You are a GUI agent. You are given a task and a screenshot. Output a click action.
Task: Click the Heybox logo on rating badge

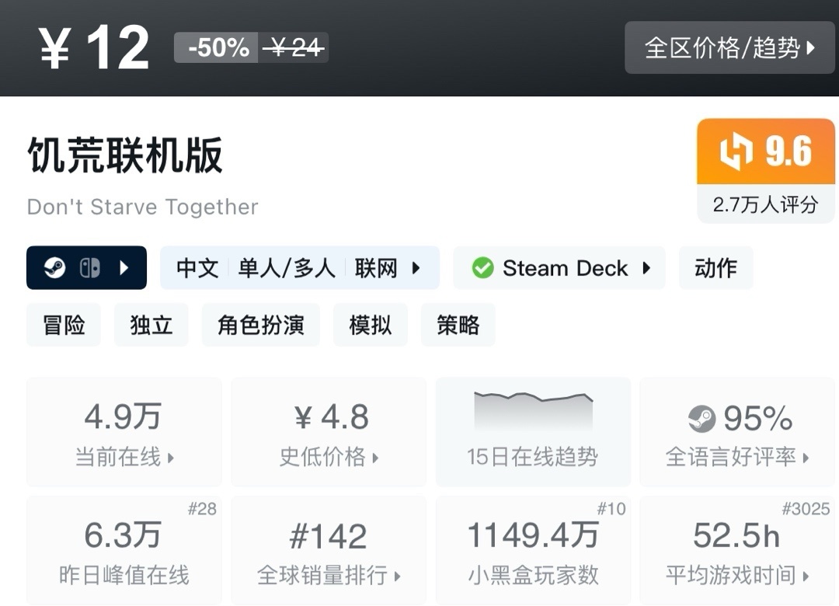734,152
